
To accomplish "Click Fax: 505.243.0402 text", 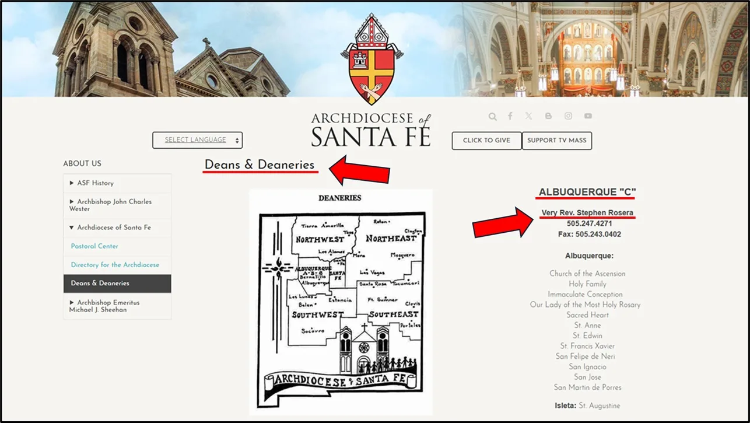I will (x=589, y=235).
